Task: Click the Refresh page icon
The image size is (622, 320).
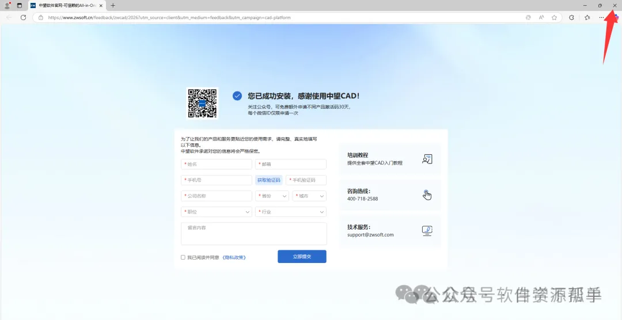Action: tap(23, 17)
